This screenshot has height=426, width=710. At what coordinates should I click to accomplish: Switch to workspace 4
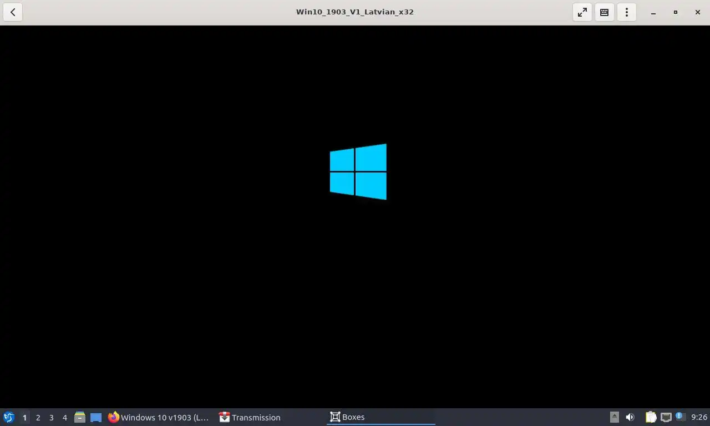click(x=65, y=417)
